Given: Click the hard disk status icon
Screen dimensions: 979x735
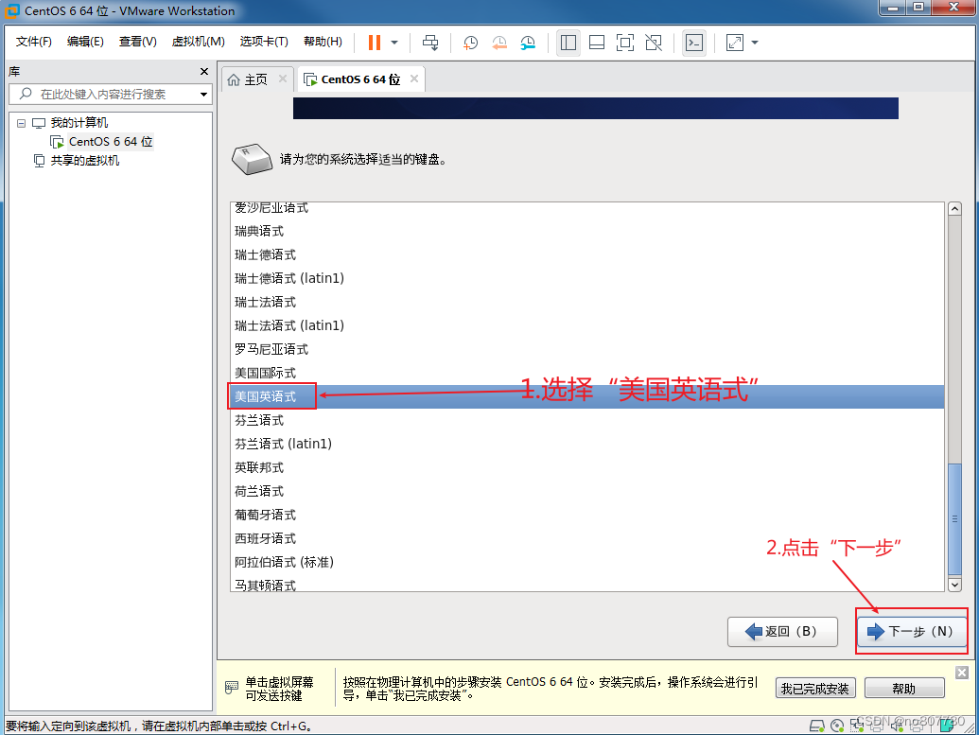Looking at the screenshot, I should [x=815, y=725].
